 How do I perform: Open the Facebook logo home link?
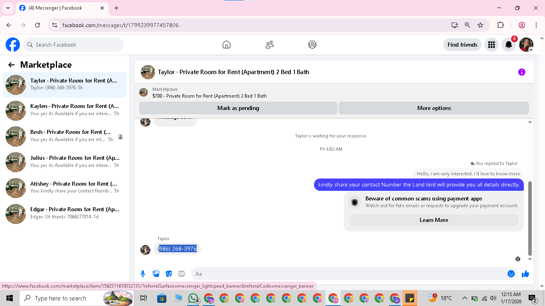coord(13,45)
